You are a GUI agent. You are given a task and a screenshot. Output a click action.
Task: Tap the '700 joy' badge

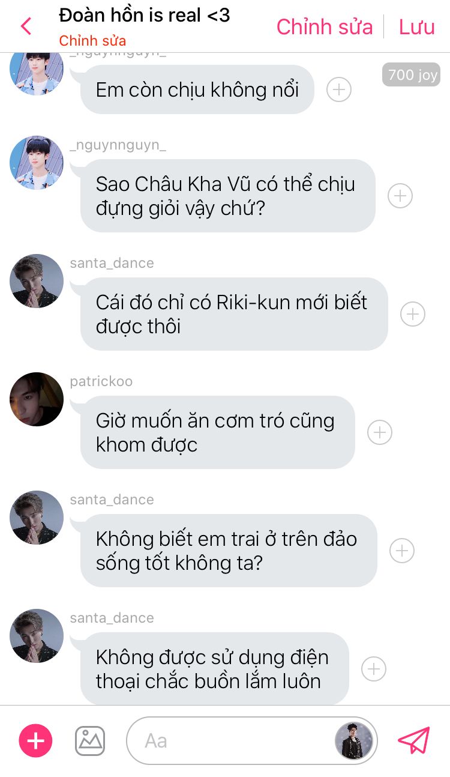(412, 75)
